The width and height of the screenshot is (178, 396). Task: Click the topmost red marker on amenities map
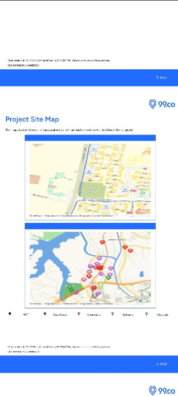103,242
